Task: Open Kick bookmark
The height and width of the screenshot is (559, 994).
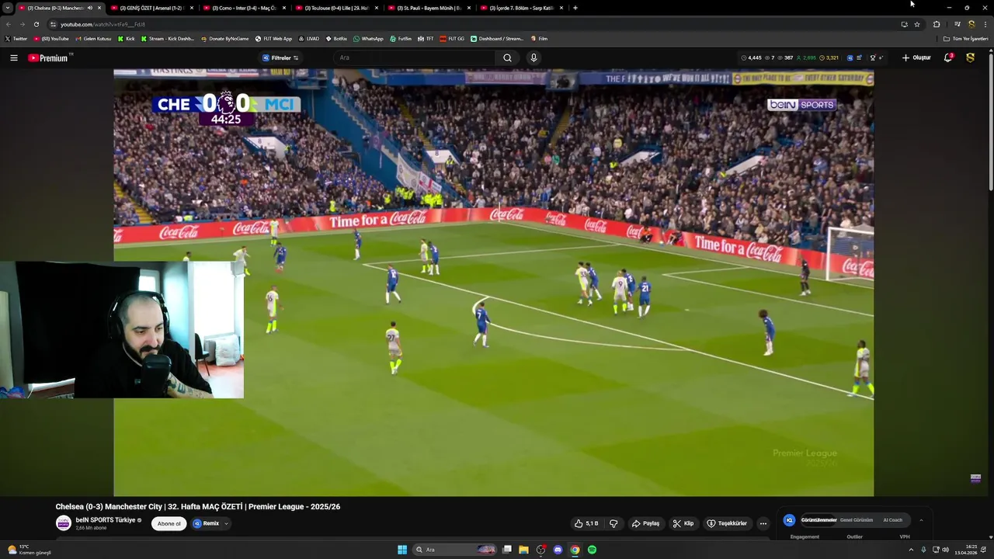Action: point(126,38)
